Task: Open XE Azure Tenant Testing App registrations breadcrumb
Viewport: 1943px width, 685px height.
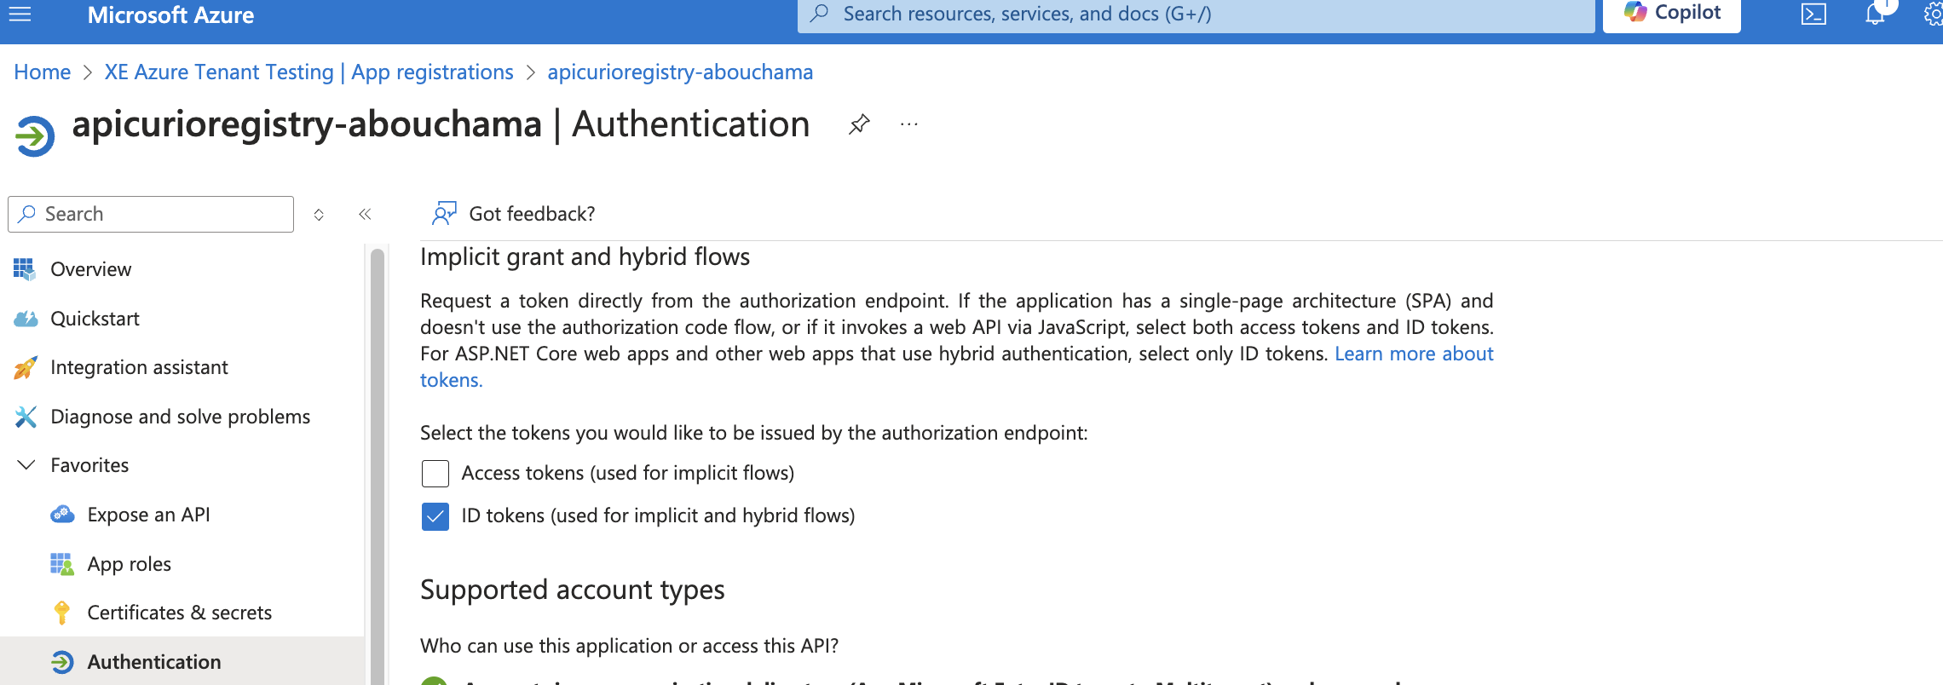Action: pos(308,72)
